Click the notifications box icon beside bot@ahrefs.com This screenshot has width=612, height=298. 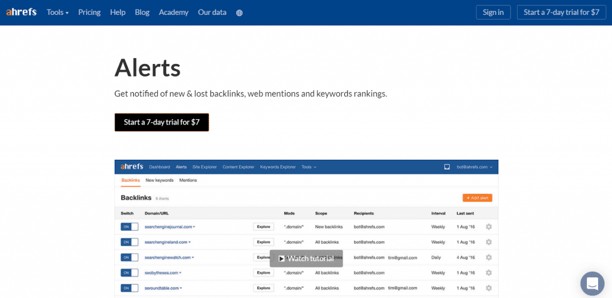(x=447, y=167)
